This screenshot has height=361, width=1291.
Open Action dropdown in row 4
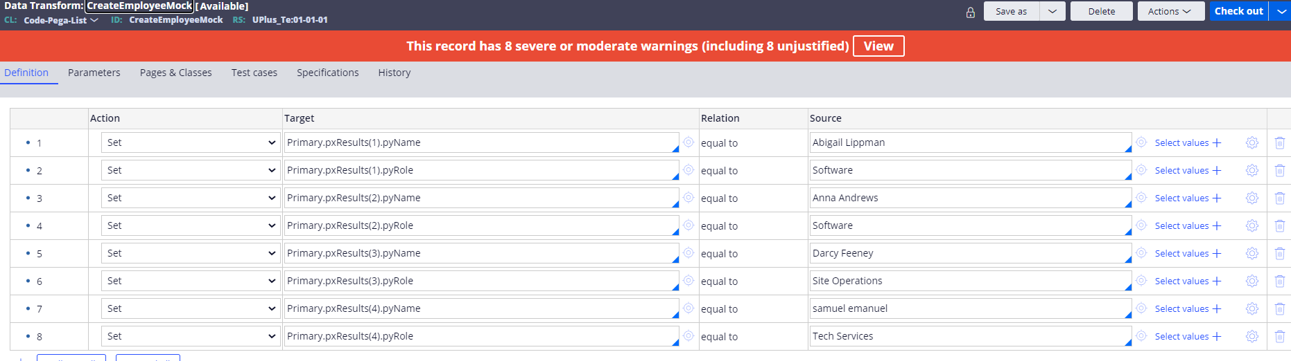[191, 225]
